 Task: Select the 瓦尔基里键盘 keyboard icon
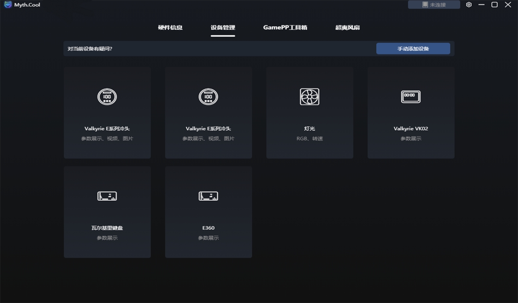pyautogui.click(x=107, y=196)
